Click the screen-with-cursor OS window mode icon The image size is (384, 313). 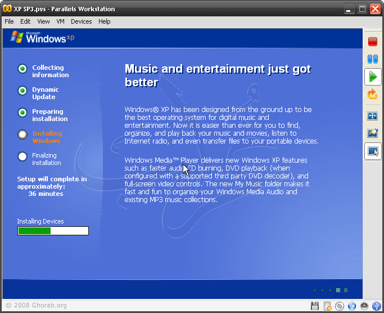[x=373, y=151]
